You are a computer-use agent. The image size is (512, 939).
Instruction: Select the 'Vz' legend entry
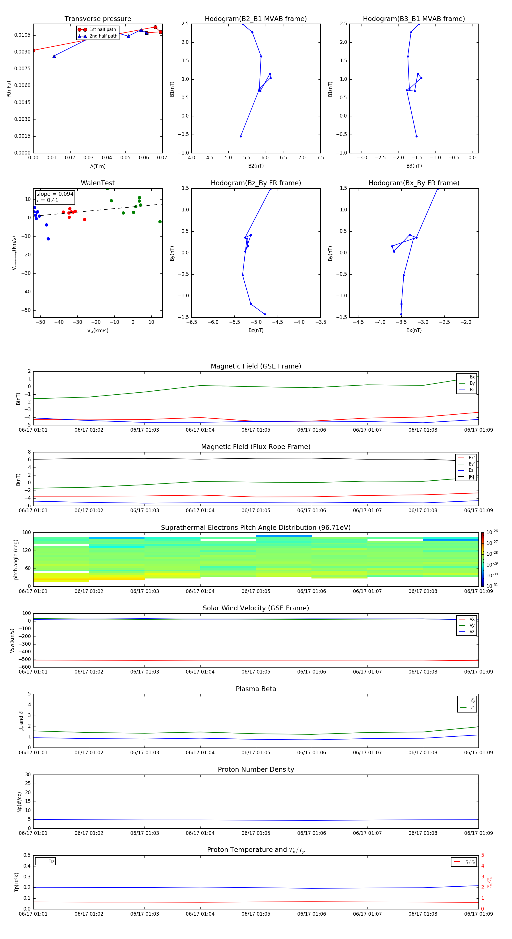467,632
